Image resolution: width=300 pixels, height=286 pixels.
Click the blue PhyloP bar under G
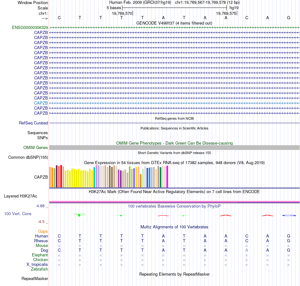[x=289, y=215]
